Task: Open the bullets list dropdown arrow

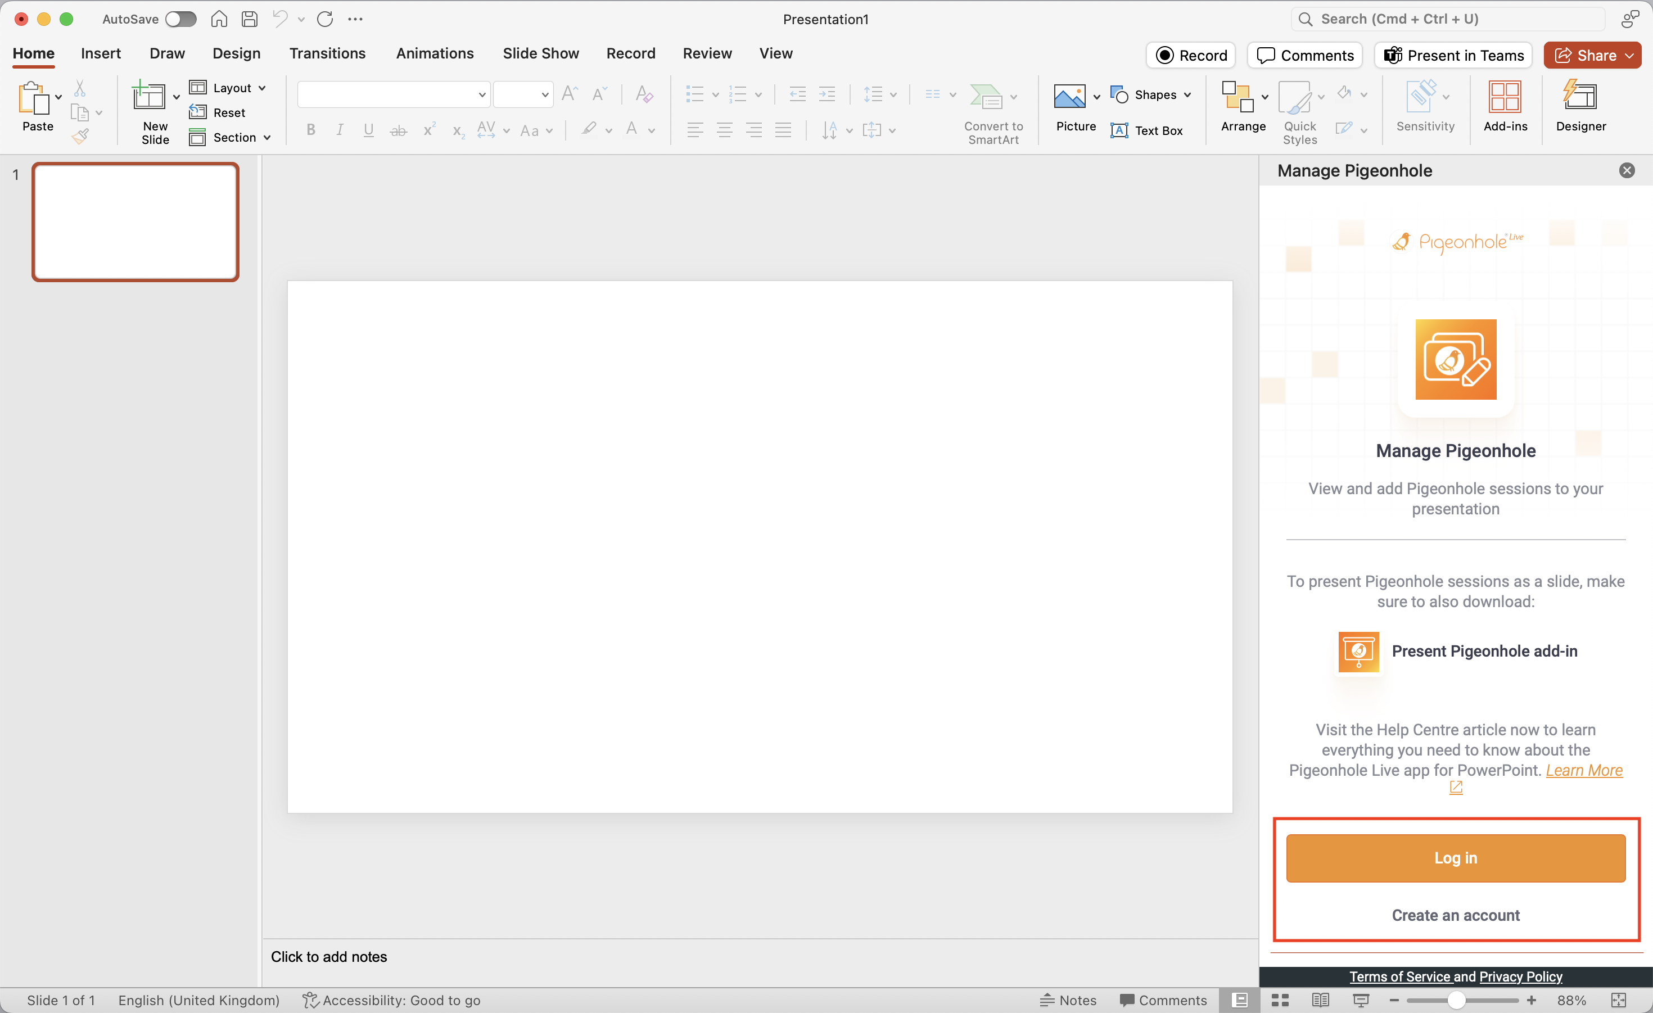Action: [715, 94]
